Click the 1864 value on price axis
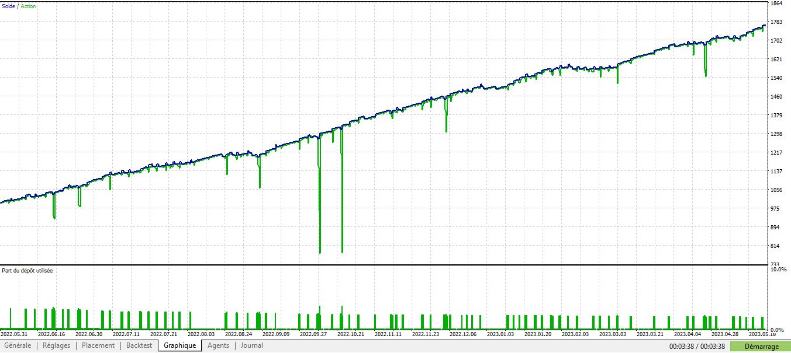This screenshot has width=791, height=353. pyautogui.click(x=777, y=4)
